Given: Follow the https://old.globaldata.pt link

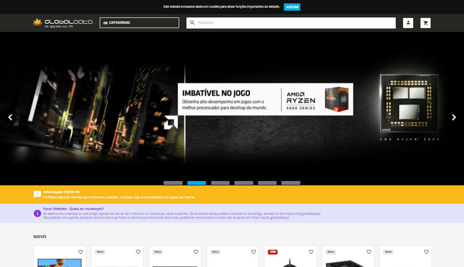Looking at the screenshot, I should [303, 214].
